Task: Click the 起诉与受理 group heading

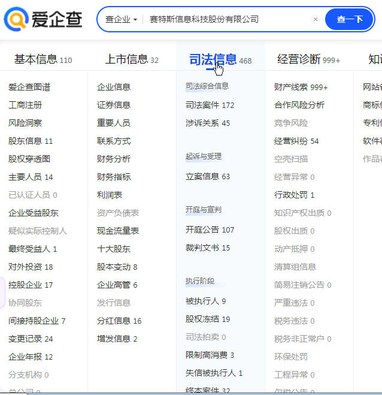Action: coord(204,156)
